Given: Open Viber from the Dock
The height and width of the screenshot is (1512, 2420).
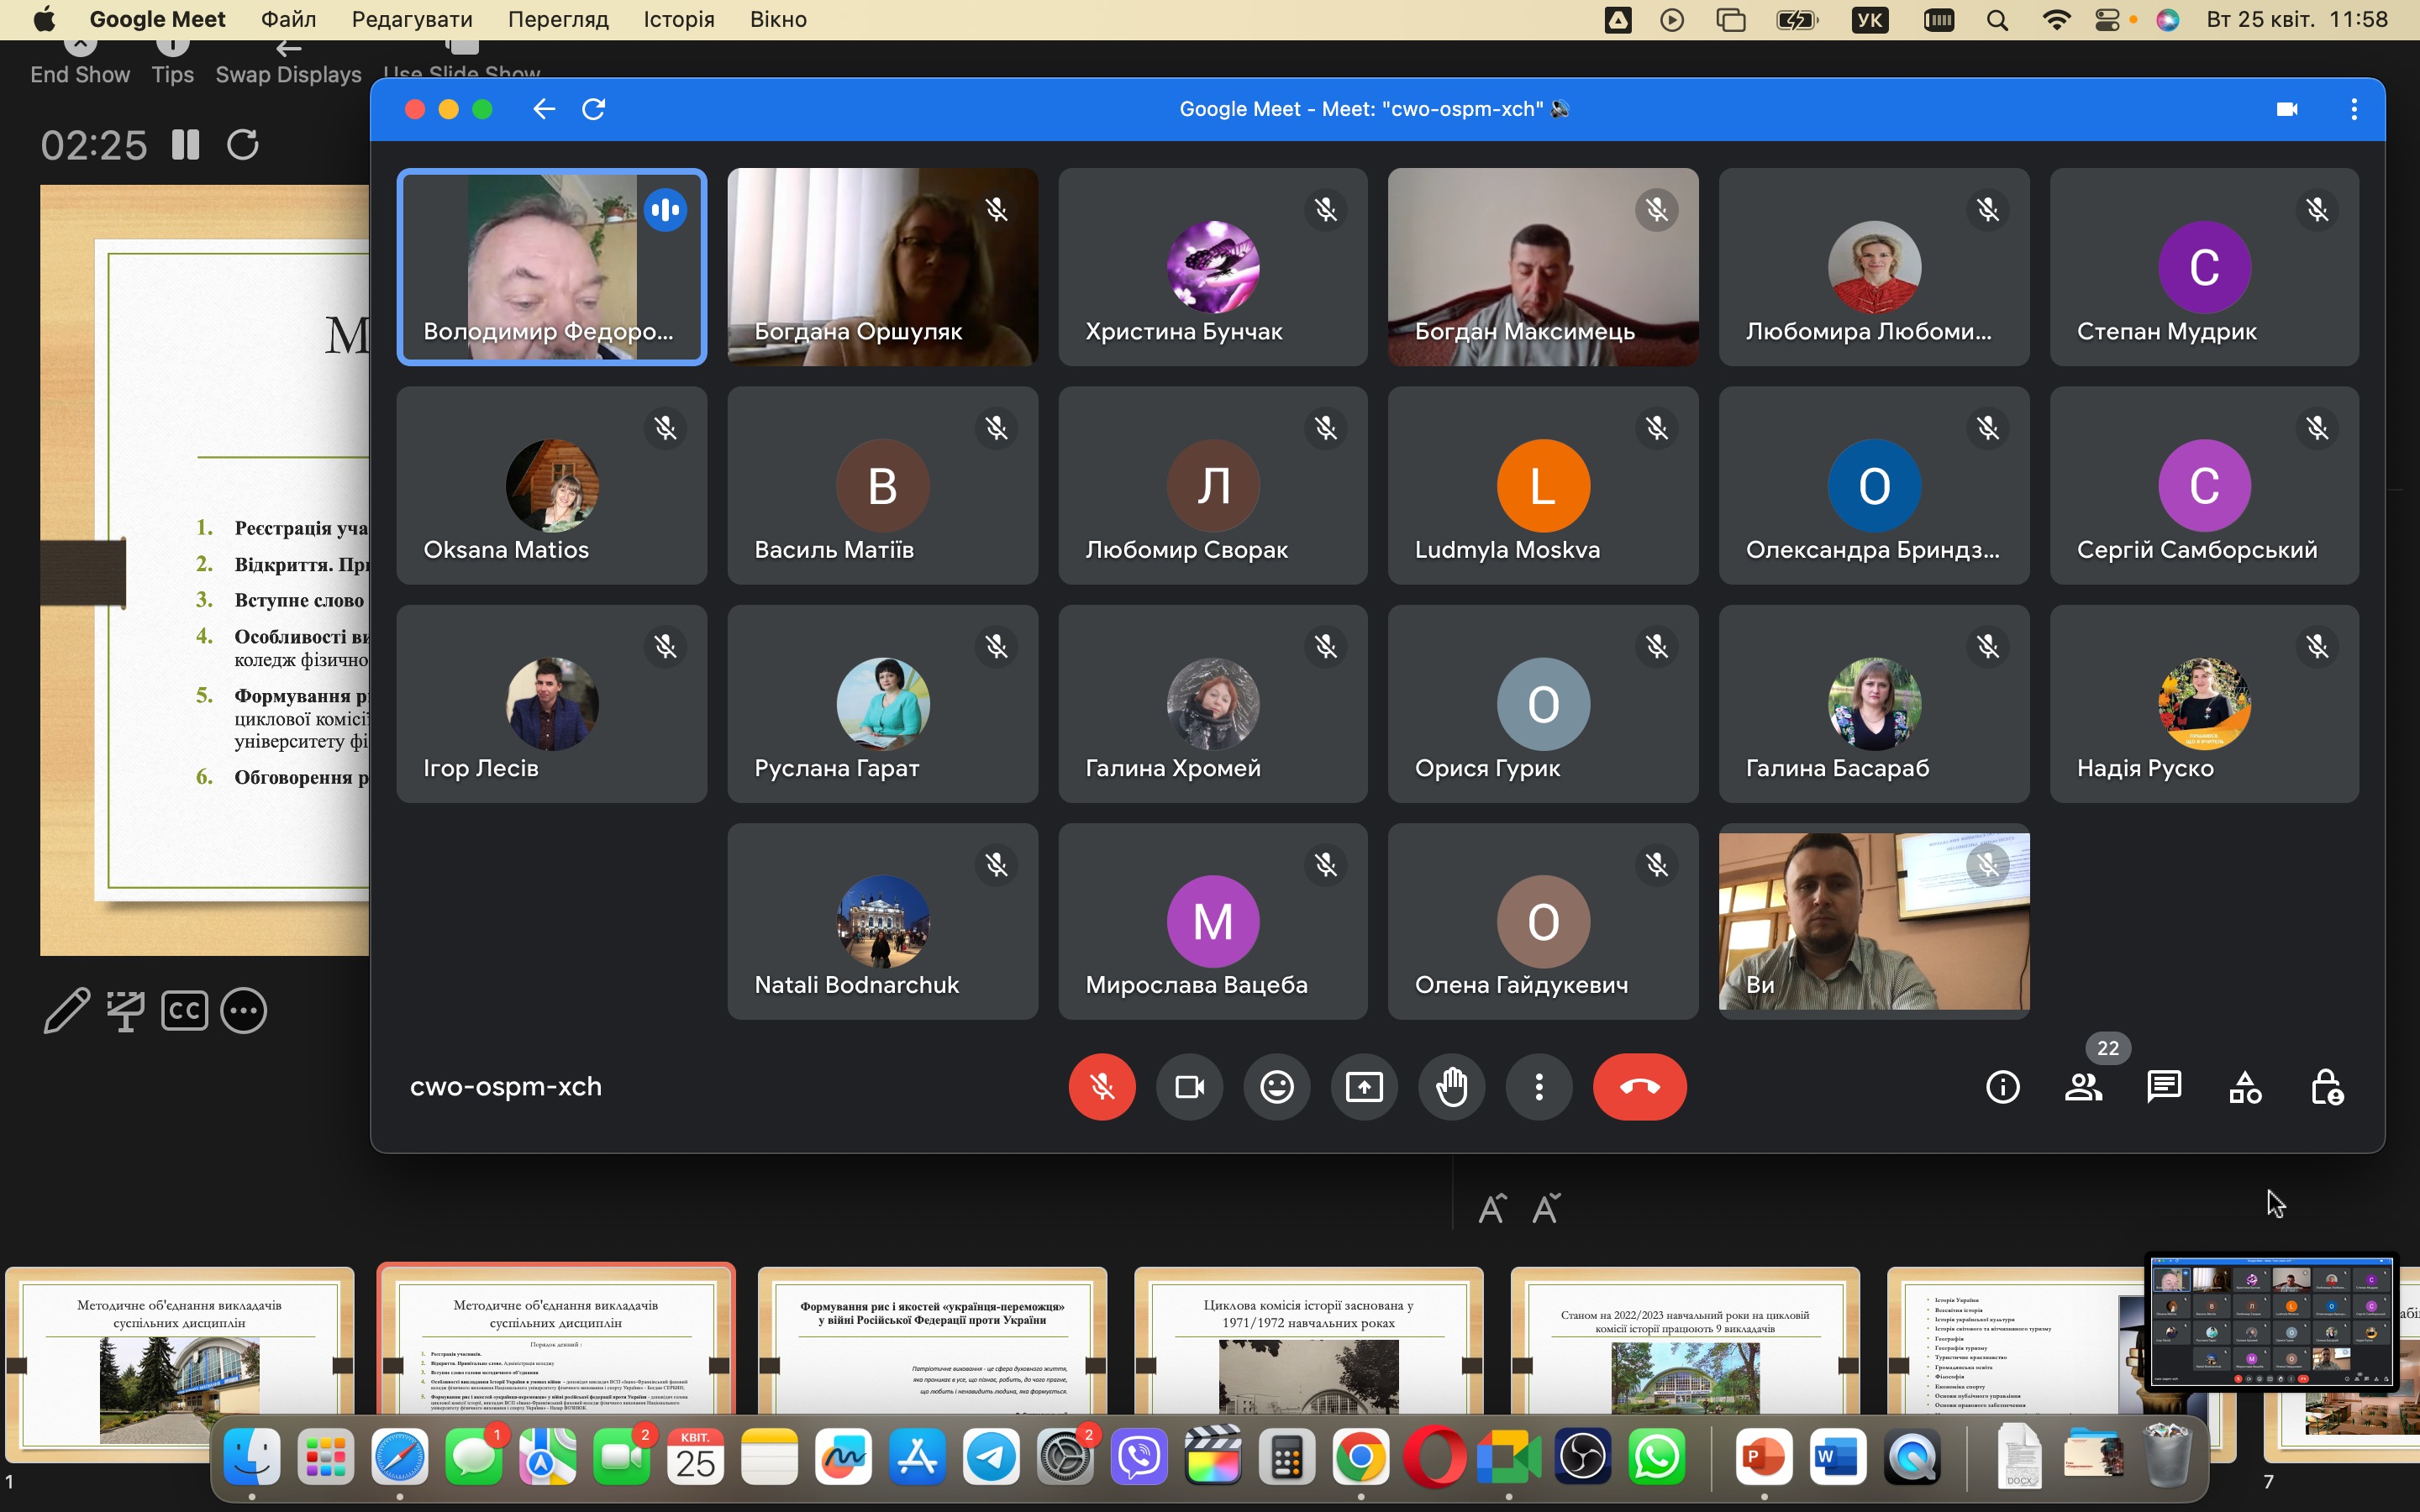Looking at the screenshot, I should 1139,1457.
